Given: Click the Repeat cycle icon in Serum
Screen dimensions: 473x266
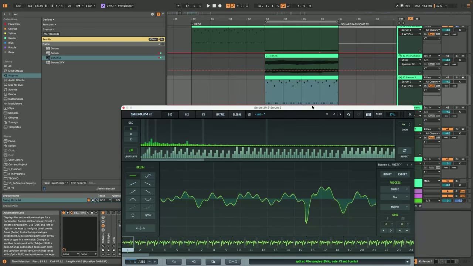Looking at the screenshot, I should 404,151.
